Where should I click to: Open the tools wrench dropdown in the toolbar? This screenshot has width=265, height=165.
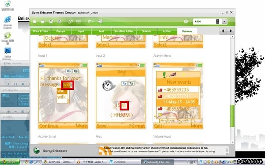(x=91, y=22)
